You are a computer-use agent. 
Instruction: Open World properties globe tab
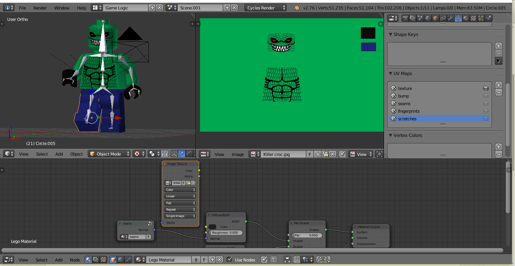(427, 18)
